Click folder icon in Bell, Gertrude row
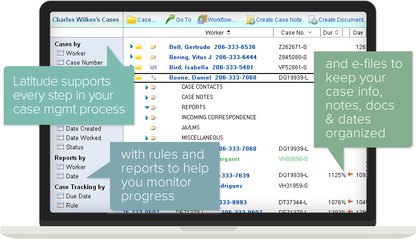This screenshot has width=416, height=239. coord(139,47)
